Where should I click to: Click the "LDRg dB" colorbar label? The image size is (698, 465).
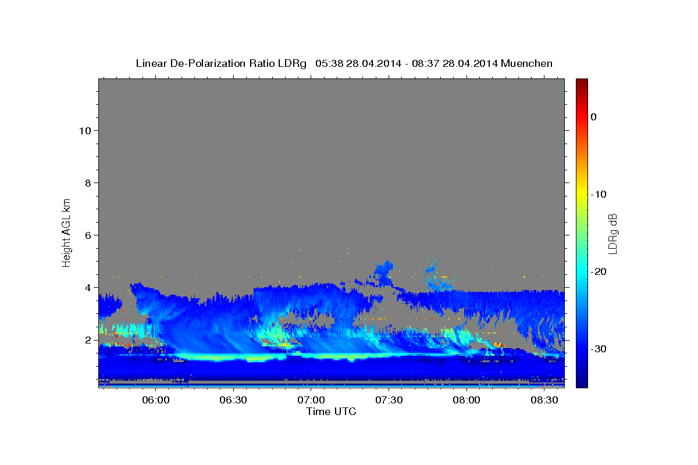click(x=612, y=233)
